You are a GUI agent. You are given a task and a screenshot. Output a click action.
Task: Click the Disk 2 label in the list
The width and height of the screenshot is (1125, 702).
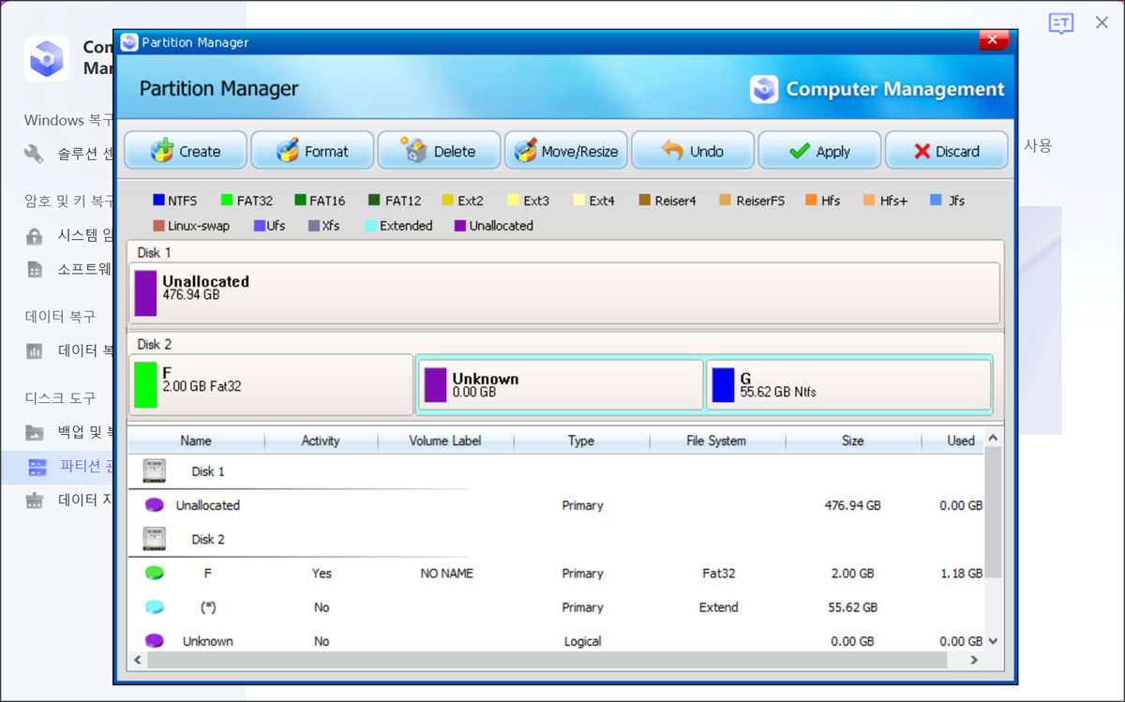208,539
